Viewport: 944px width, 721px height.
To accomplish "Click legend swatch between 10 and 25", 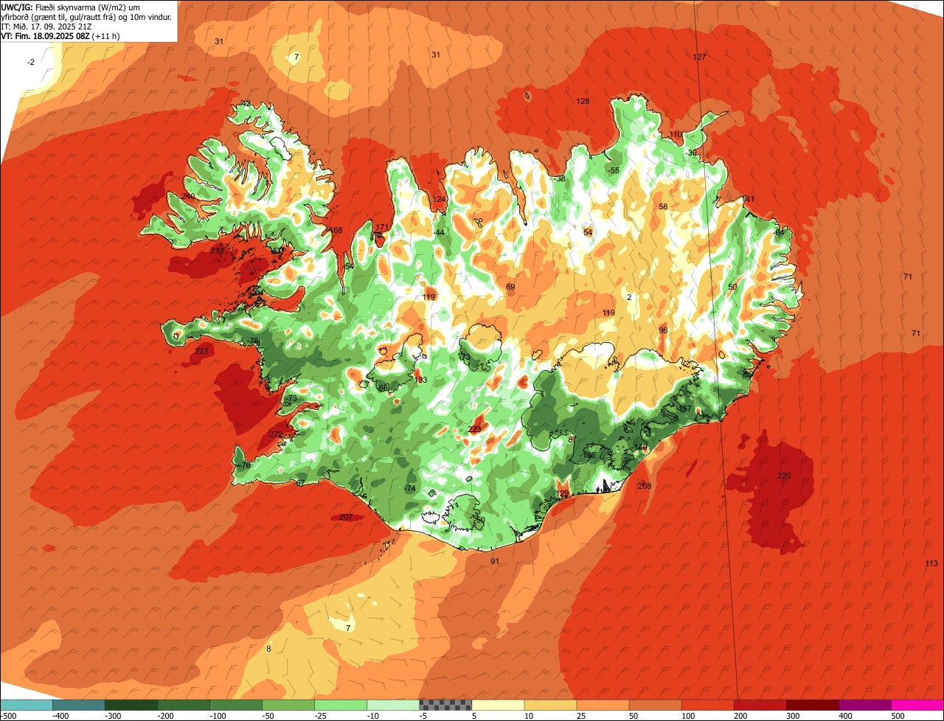I will tap(550, 705).
